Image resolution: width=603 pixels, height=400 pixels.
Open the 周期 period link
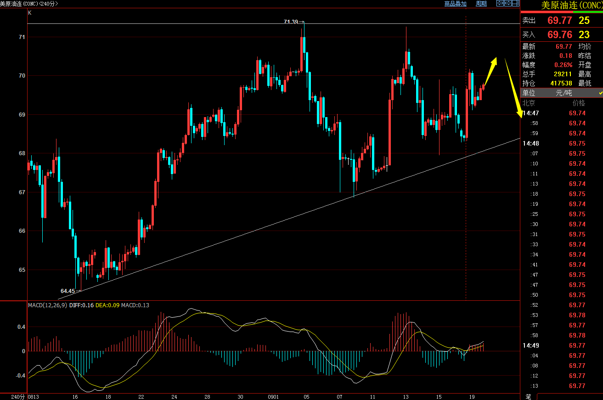pos(481,4)
